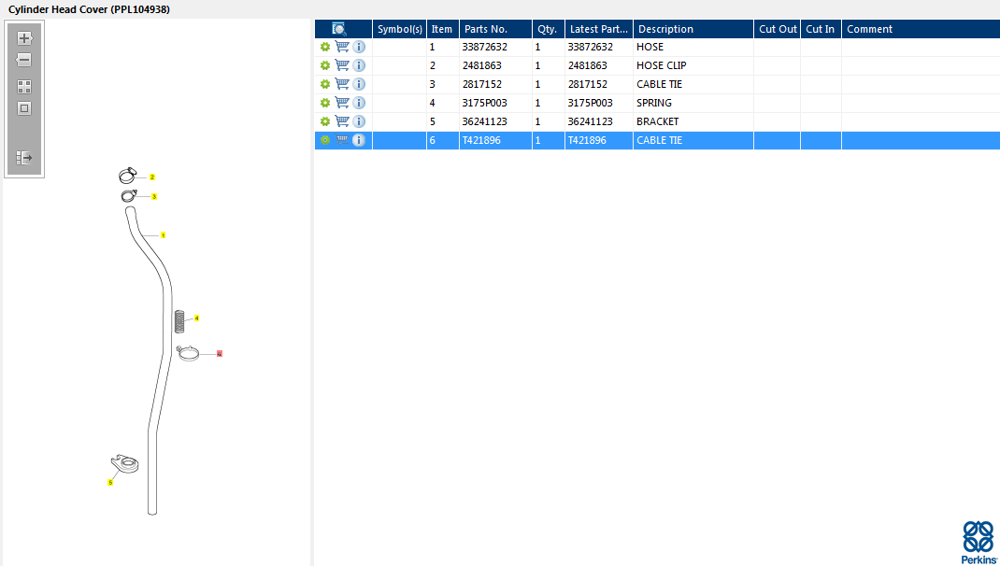The height and width of the screenshot is (566, 1000).
Task: Sort by Latest Part column header
Action: pyautogui.click(x=599, y=29)
